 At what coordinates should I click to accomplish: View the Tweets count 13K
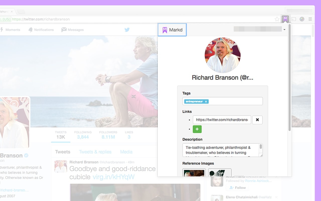[61, 135]
